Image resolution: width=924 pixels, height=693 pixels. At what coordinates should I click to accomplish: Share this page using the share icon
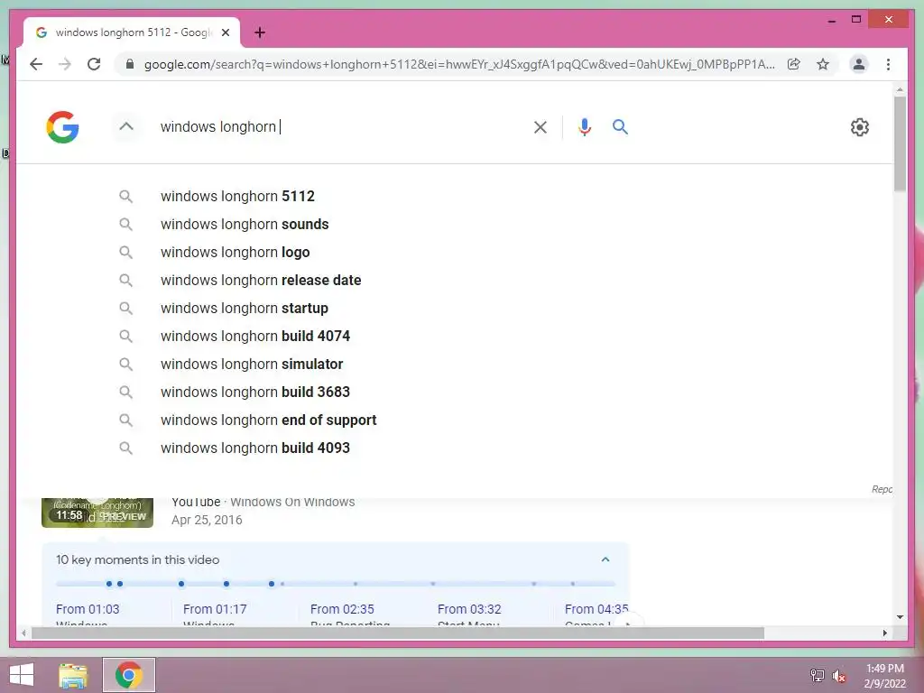(x=794, y=64)
